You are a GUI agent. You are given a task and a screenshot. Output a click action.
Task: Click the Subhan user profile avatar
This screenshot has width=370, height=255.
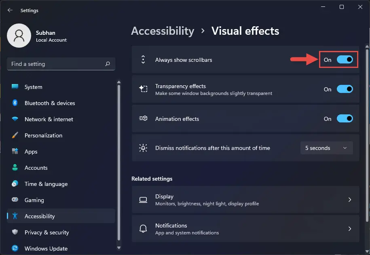(19, 36)
